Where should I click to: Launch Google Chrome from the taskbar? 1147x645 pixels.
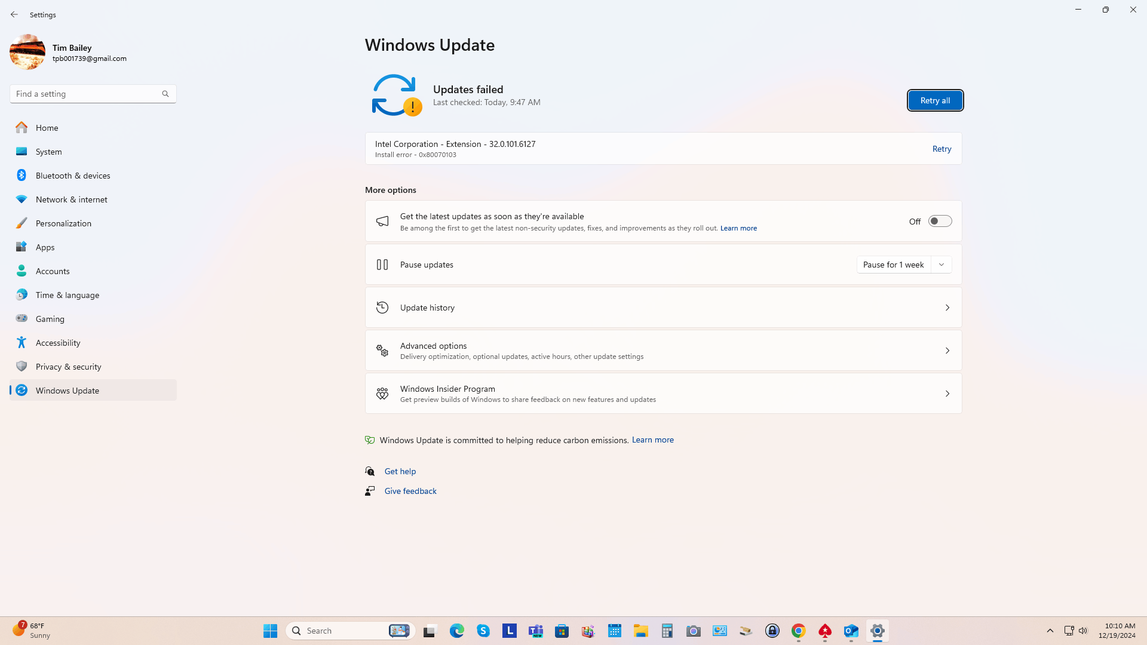798,631
